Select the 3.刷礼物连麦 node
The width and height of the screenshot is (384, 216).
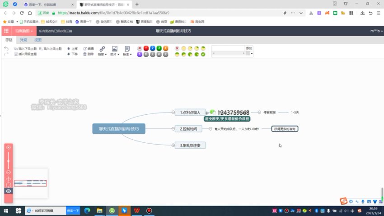coord(190,145)
